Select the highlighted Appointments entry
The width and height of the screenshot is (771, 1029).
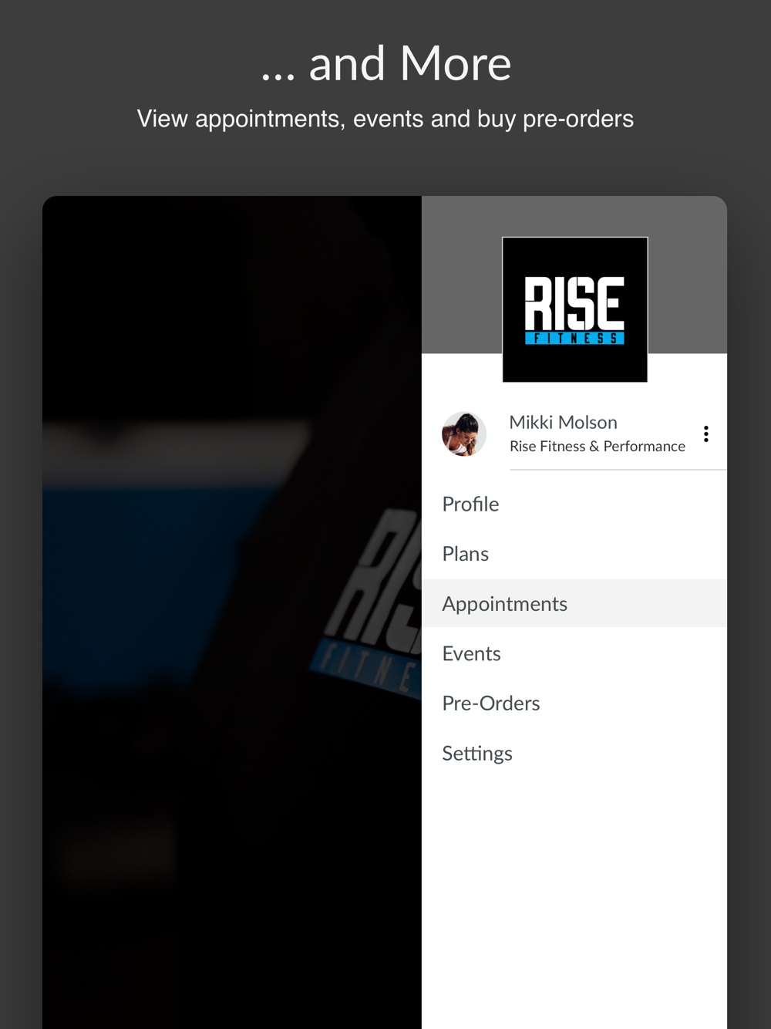pos(574,603)
